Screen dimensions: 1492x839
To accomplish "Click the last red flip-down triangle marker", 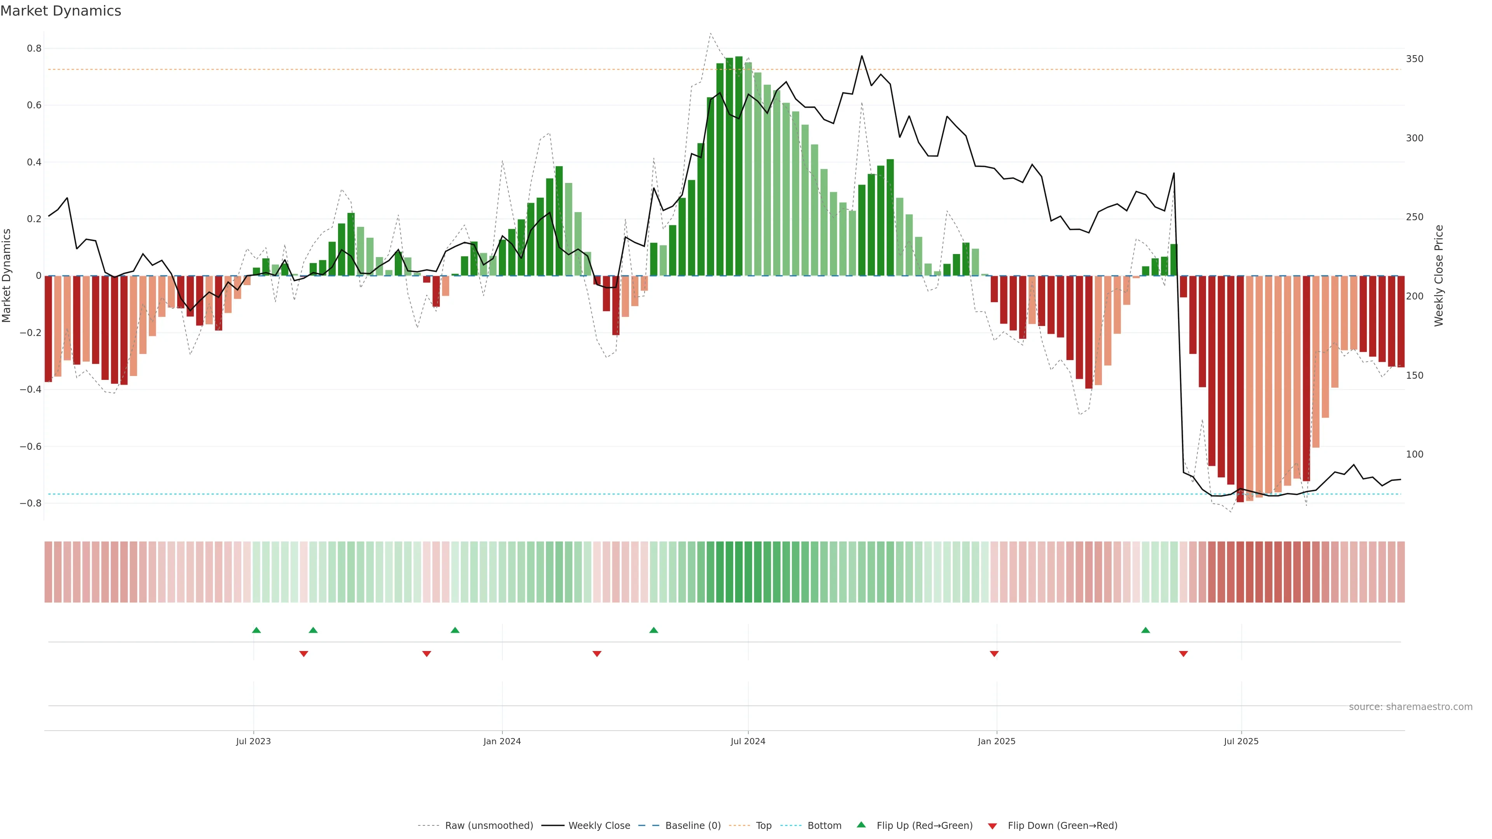I will pos(1183,654).
